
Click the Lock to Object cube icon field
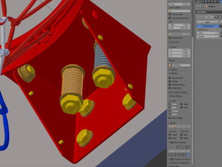pyautogui.click(x=179, y=11)
